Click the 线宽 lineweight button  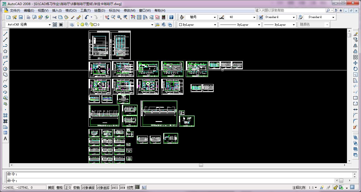pos(130,188)
